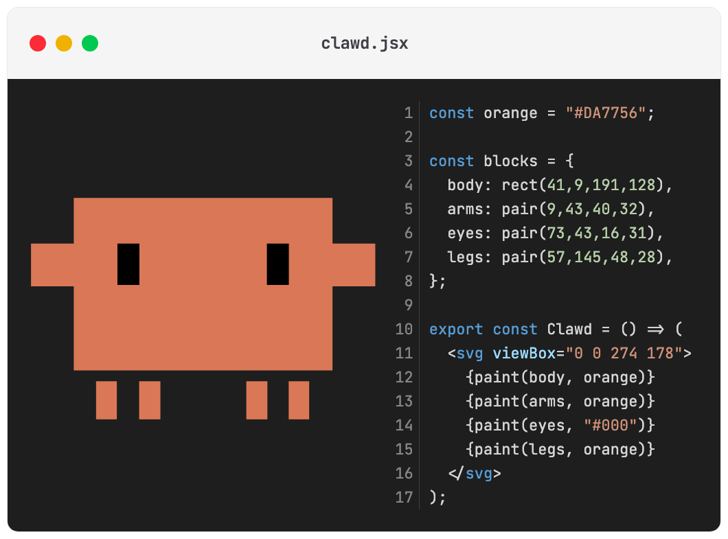Click the word "blocks" on line 3
The height and width of the screenshot is (539, 728).
coord(510,161)
